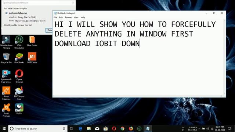Open the Notepad Edit menu
Viewport: 235px width, 132px height.
pos(61,18)
